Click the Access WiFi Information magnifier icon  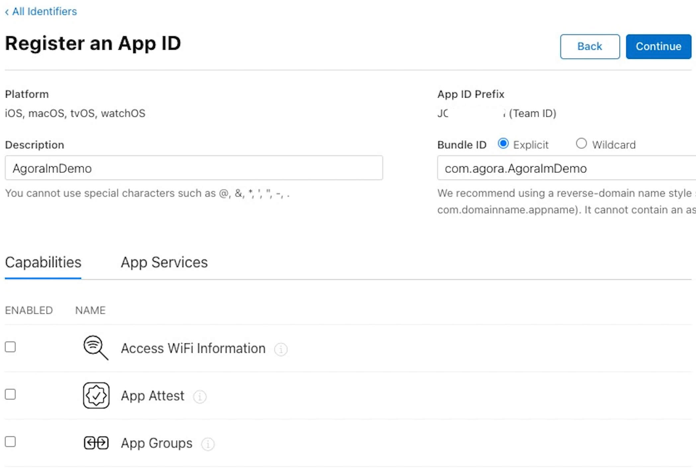click(x=96, y=348)
